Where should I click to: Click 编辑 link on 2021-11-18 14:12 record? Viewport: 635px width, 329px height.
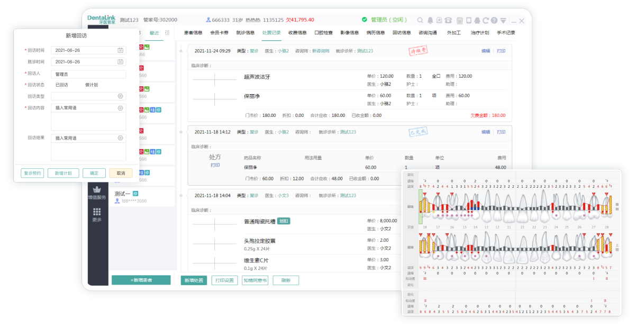click(485, 132)
